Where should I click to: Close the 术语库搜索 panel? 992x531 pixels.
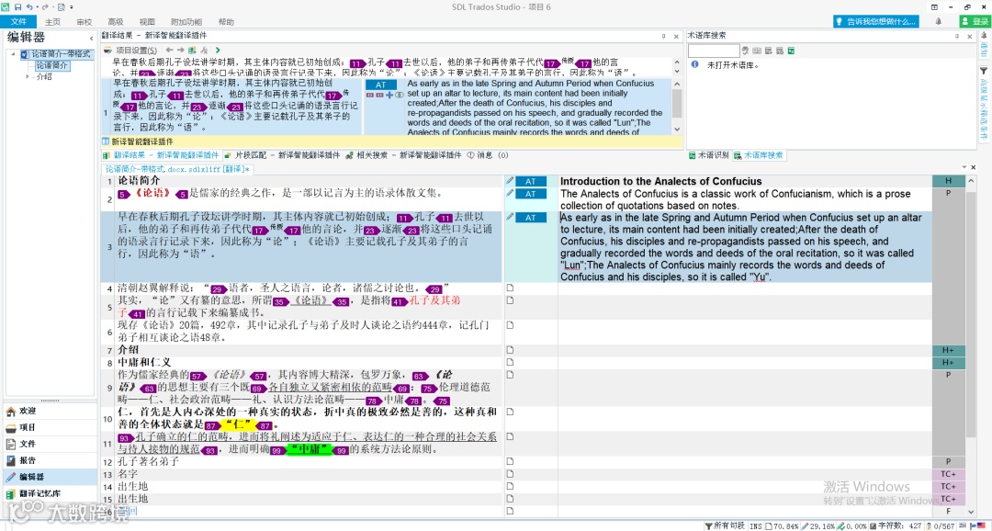coord(972,36)
